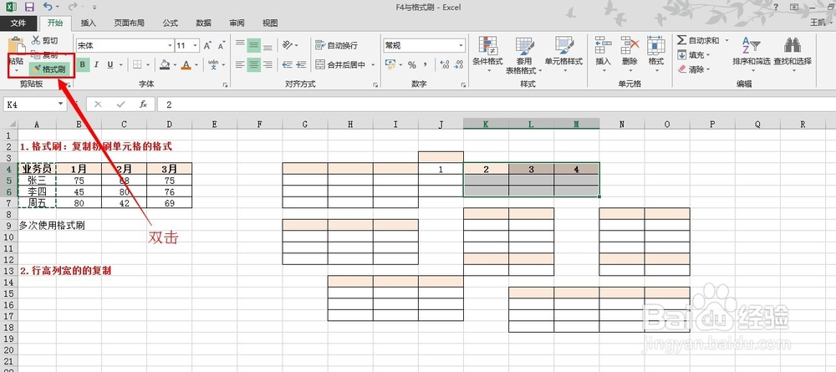Click into the formula bar showing 2
Screen dimensions: 836x372
tap(496, 104)
